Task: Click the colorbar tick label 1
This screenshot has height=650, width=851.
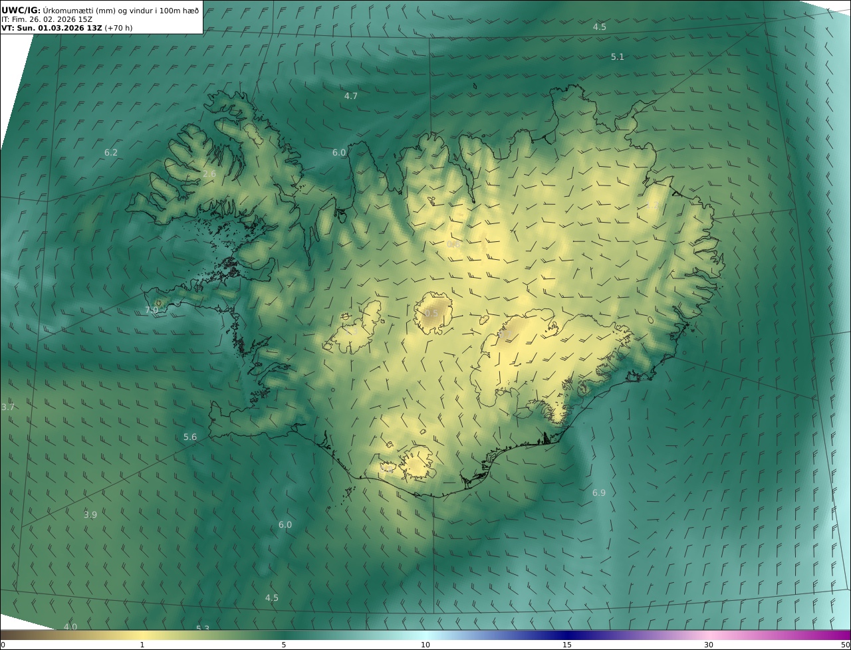Action: [142, 645]
